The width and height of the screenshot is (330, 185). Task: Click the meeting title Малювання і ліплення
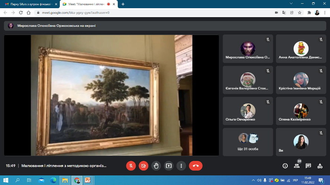click(x=64, y=166)
